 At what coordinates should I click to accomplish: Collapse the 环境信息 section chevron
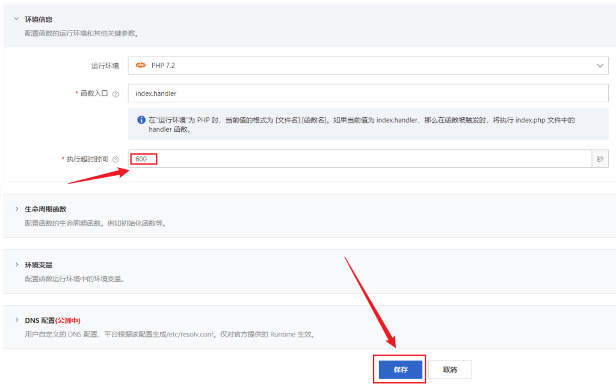coord(16,19)
